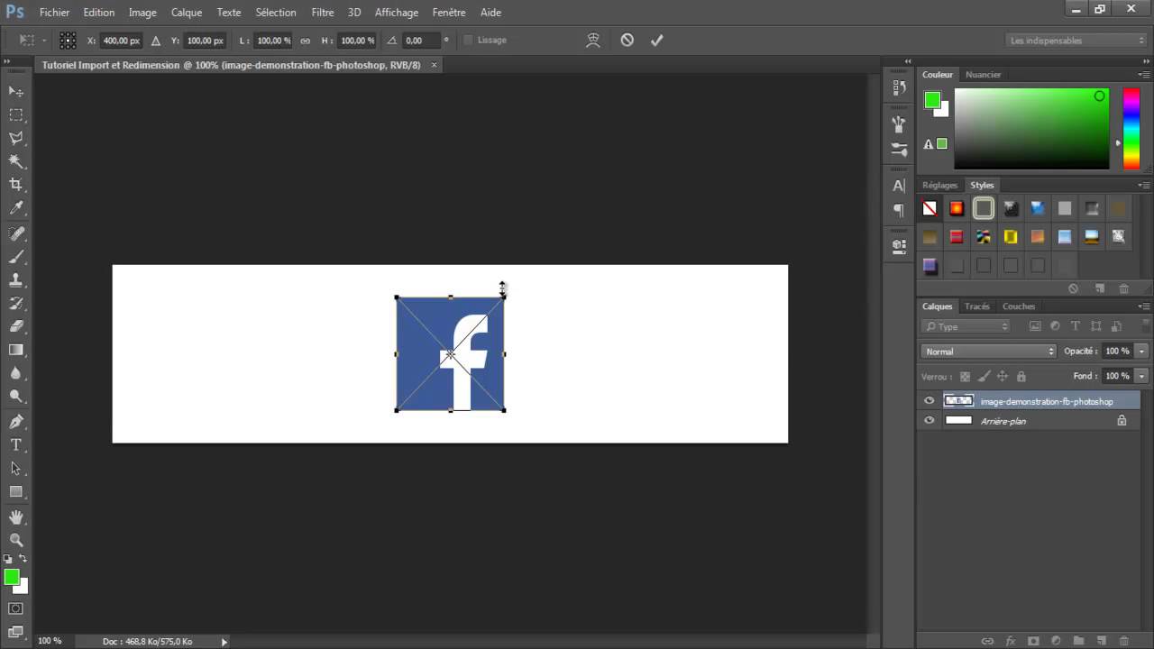Click the rotation angle field showing 0,00

click(x=421, y=41)
